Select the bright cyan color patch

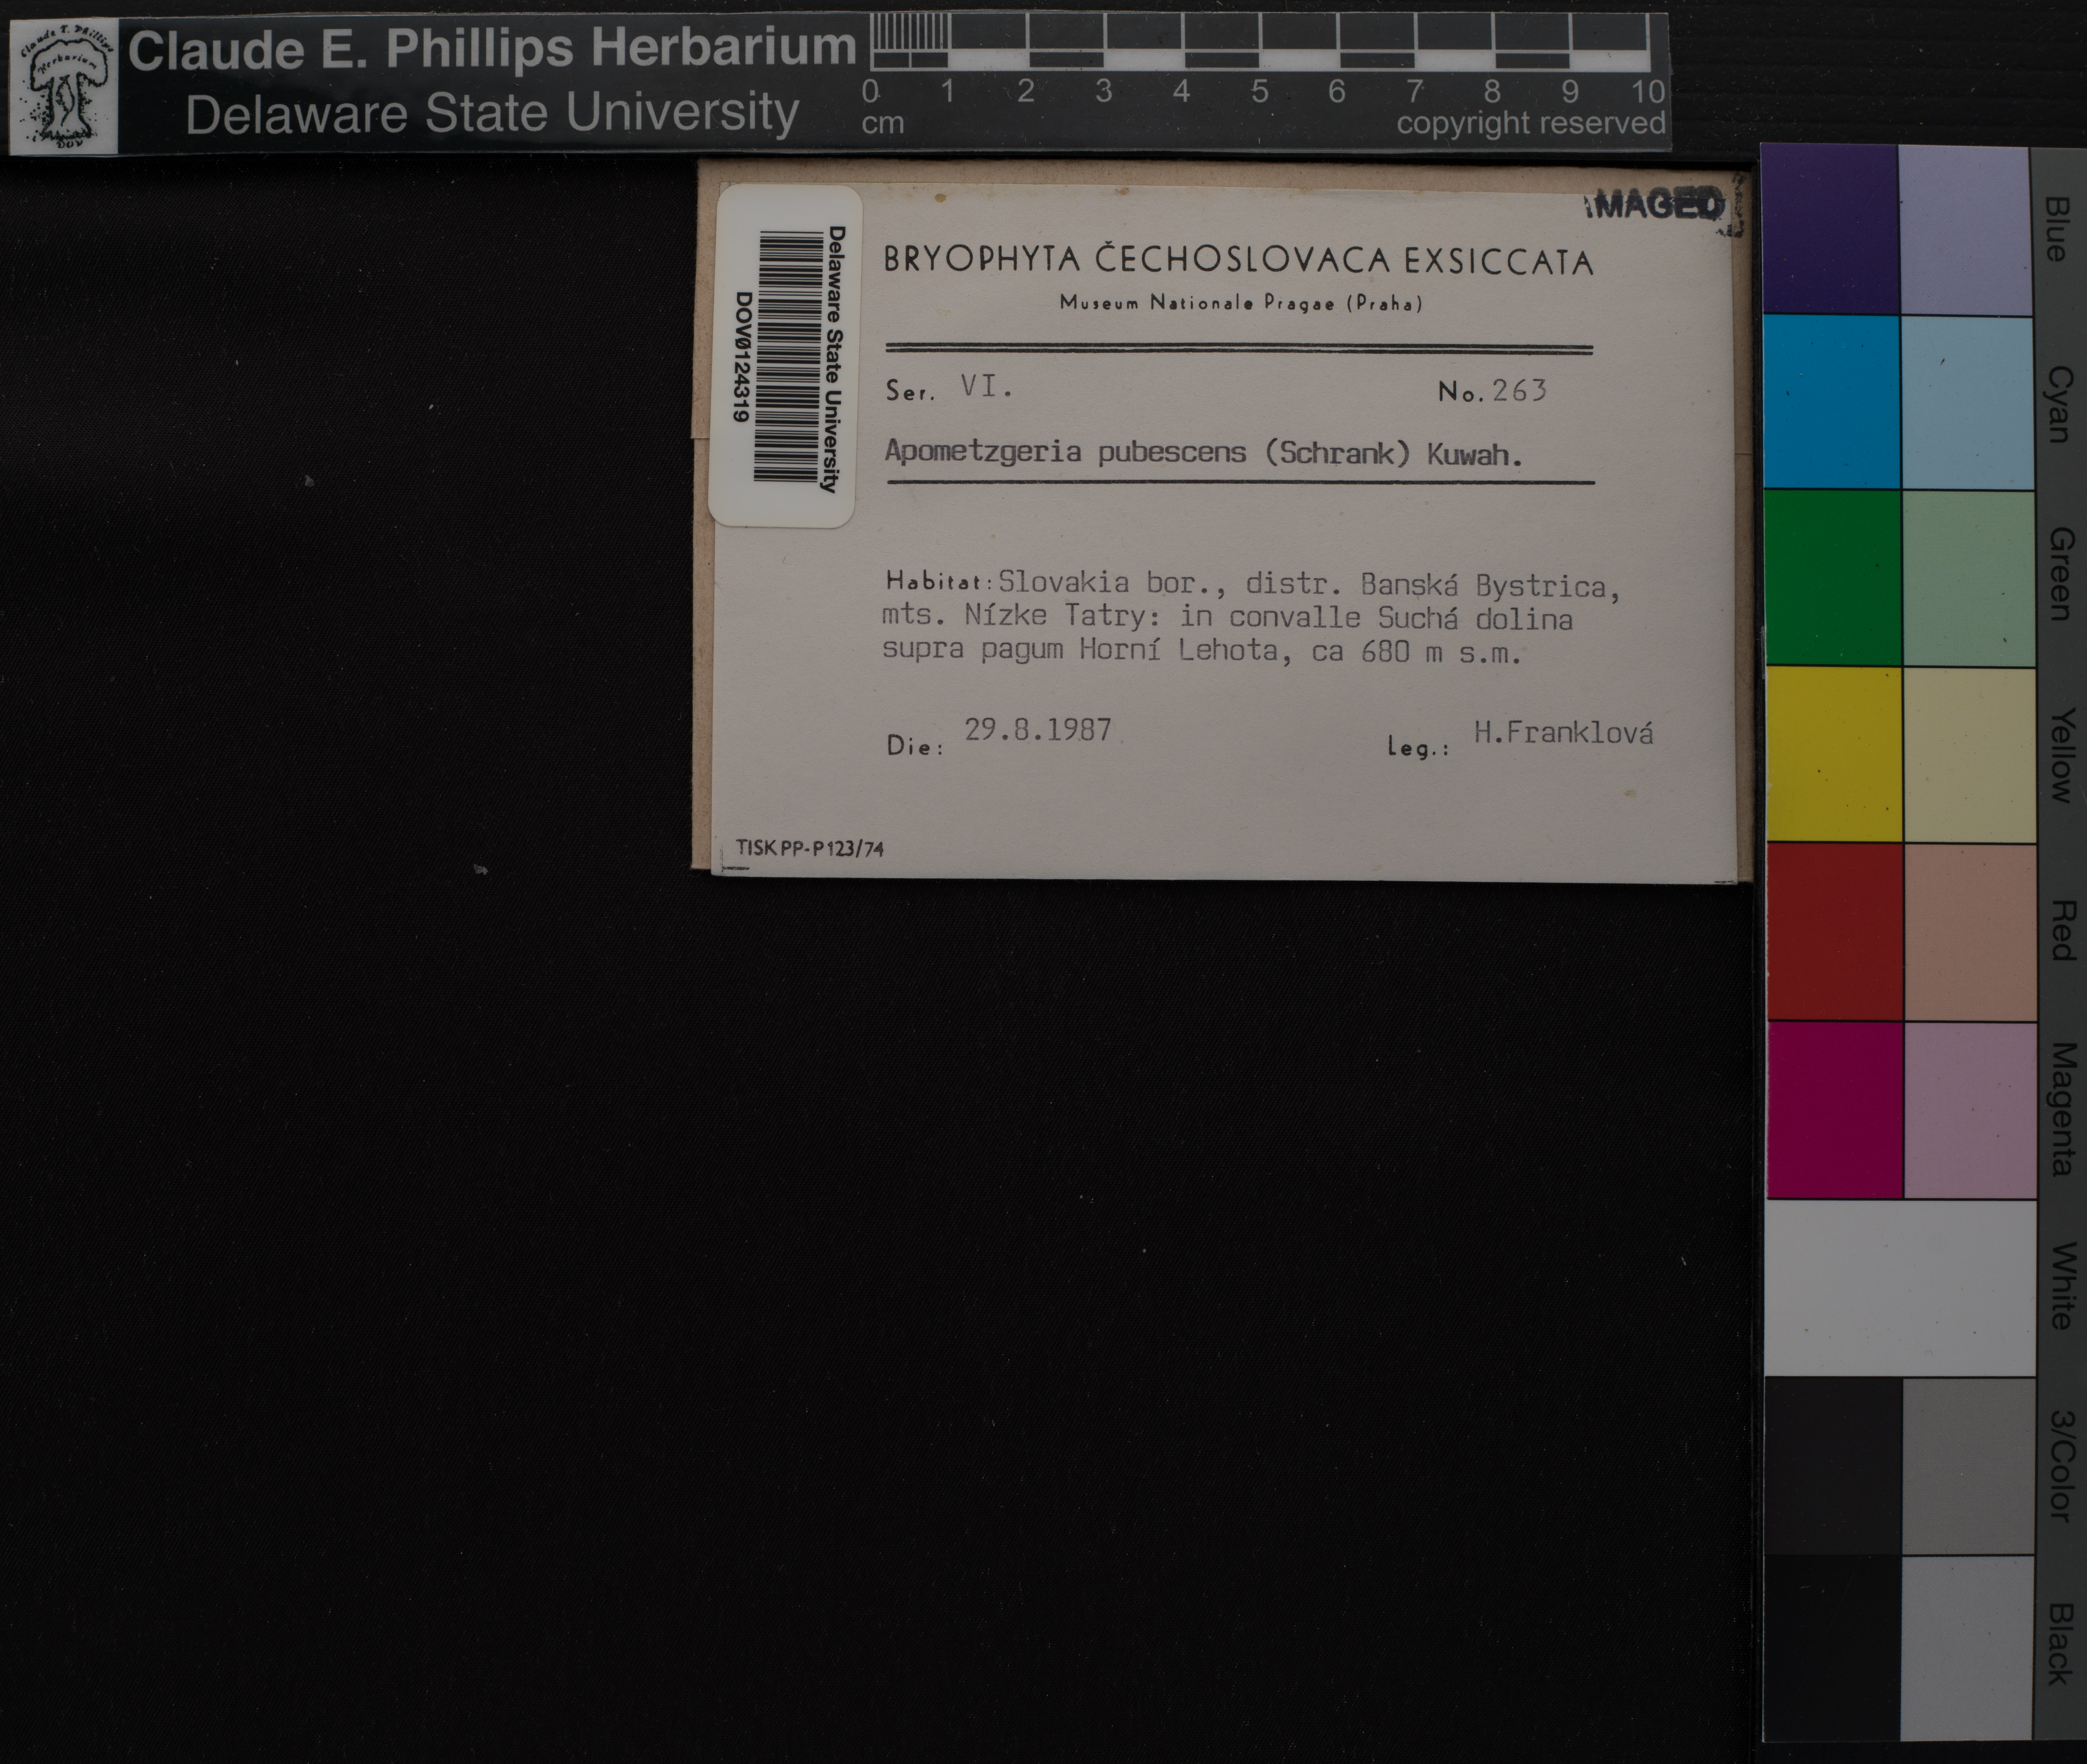click(x=1831, y=402)
